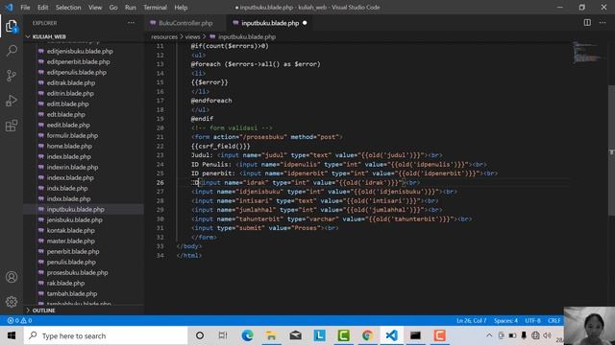Viewport: 615px width, 345px height.
Task: Click UTF-8 encoding status item
Action: coord(532,320)
